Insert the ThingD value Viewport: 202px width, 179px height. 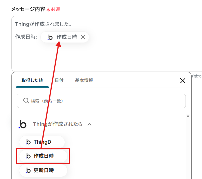42,142
